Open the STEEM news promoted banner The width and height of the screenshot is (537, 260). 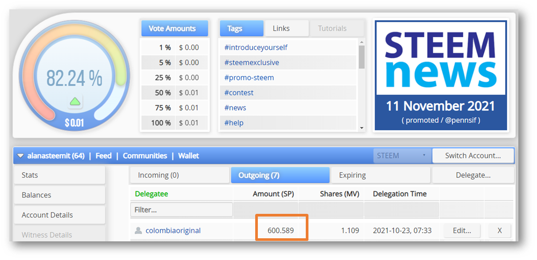[441, 75]
